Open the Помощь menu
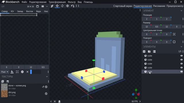 click(x=88, y=2)
